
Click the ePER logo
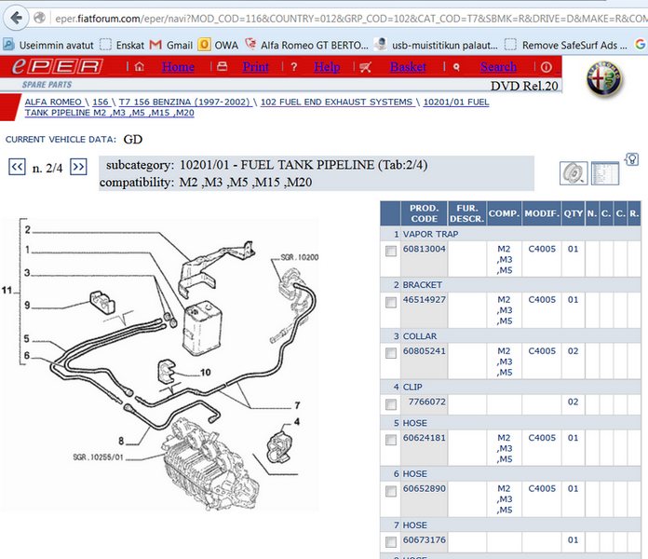pyautogui.click(x=56, y=67)
